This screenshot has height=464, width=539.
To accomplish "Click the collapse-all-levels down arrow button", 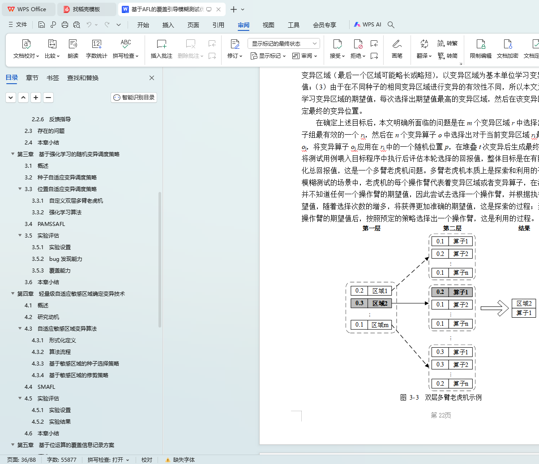I will pyautogui.click(x=11, y=97).
